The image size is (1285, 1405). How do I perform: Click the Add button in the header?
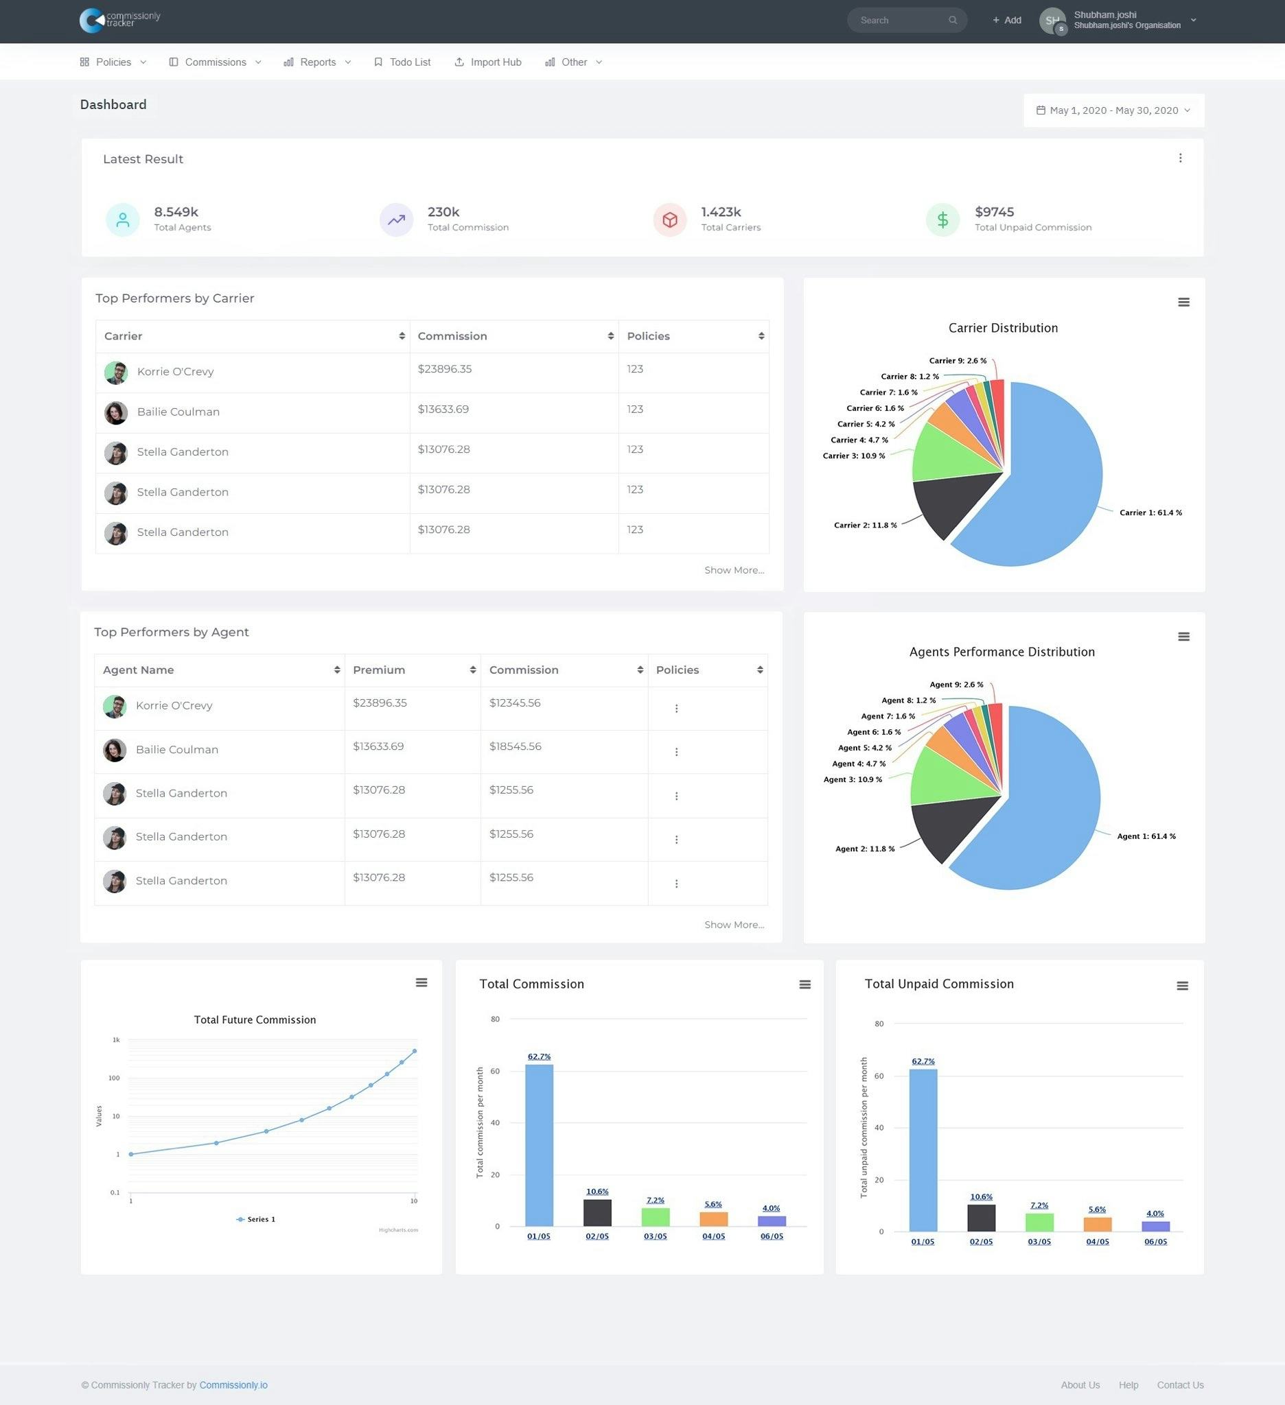(x=1006, y=20)
